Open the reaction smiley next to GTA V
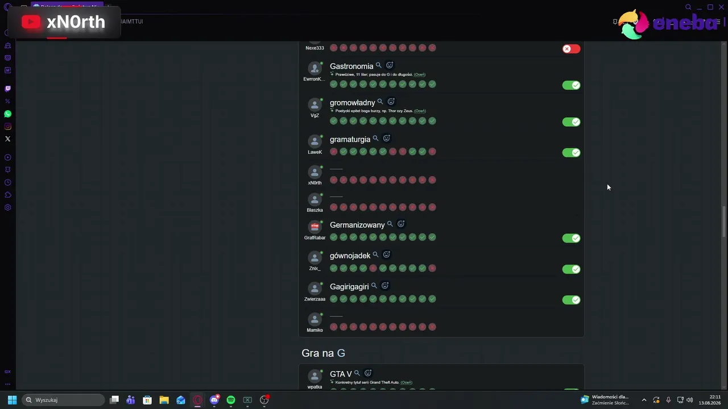 click(368, 373)
